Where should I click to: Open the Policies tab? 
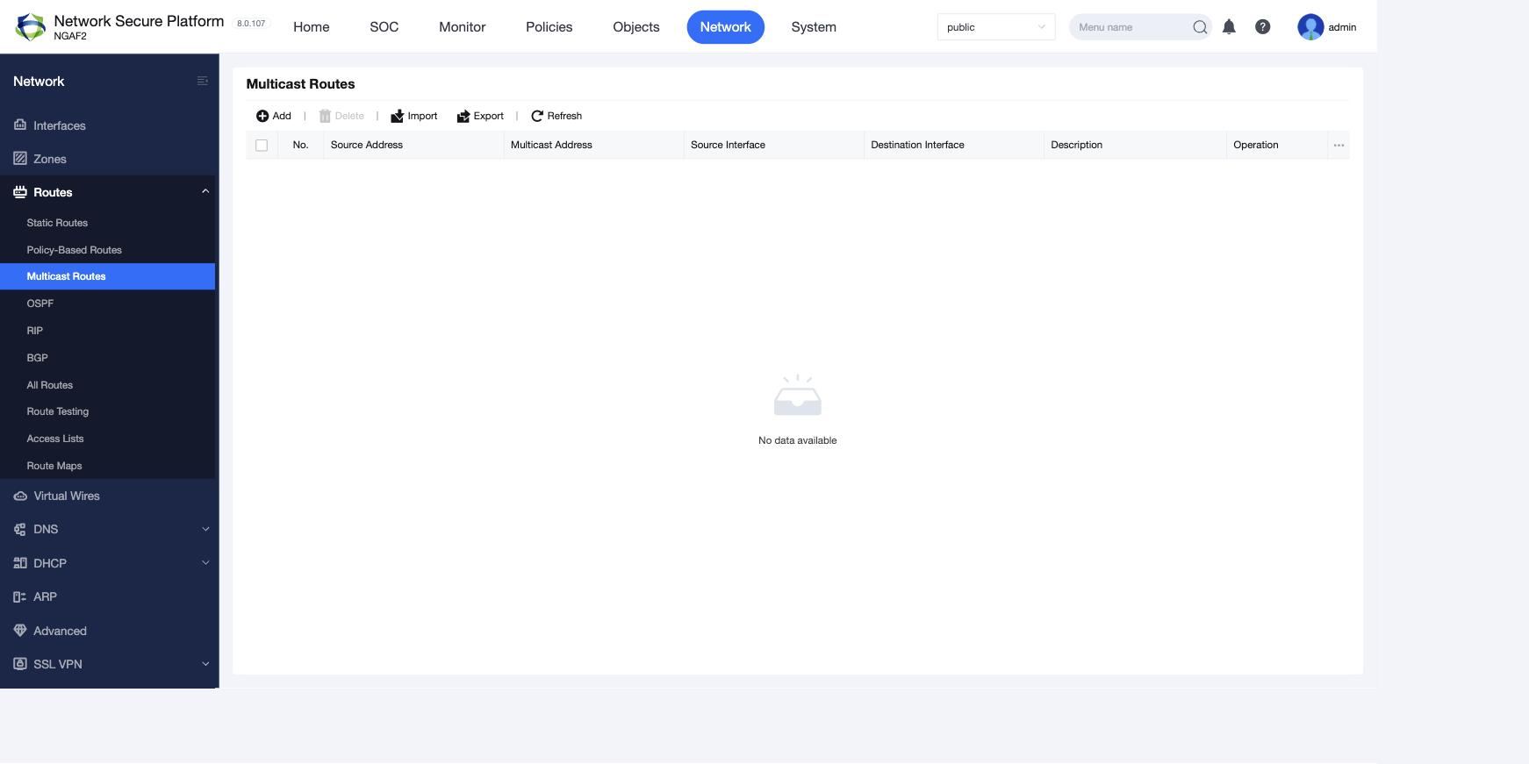coord(549,27)
